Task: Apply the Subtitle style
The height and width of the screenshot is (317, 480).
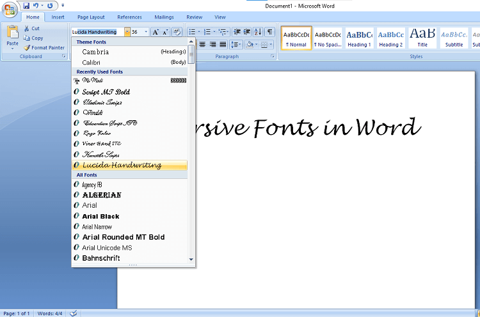Action: 454,38
